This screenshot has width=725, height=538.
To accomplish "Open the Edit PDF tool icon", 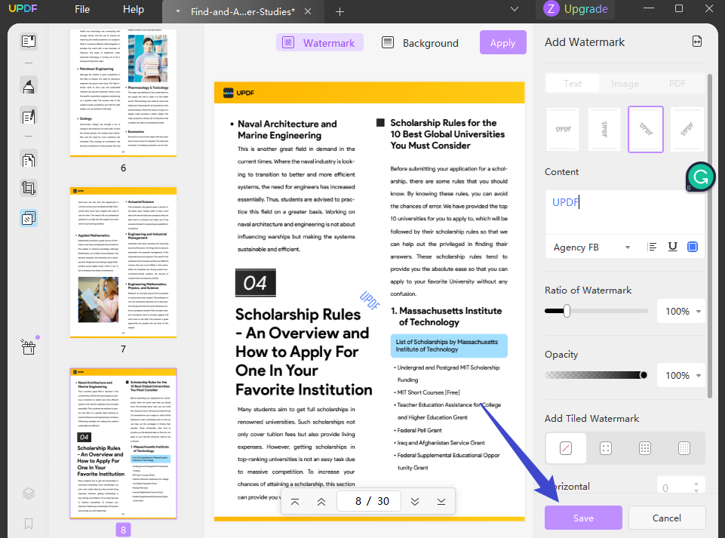I will [29, 116].
